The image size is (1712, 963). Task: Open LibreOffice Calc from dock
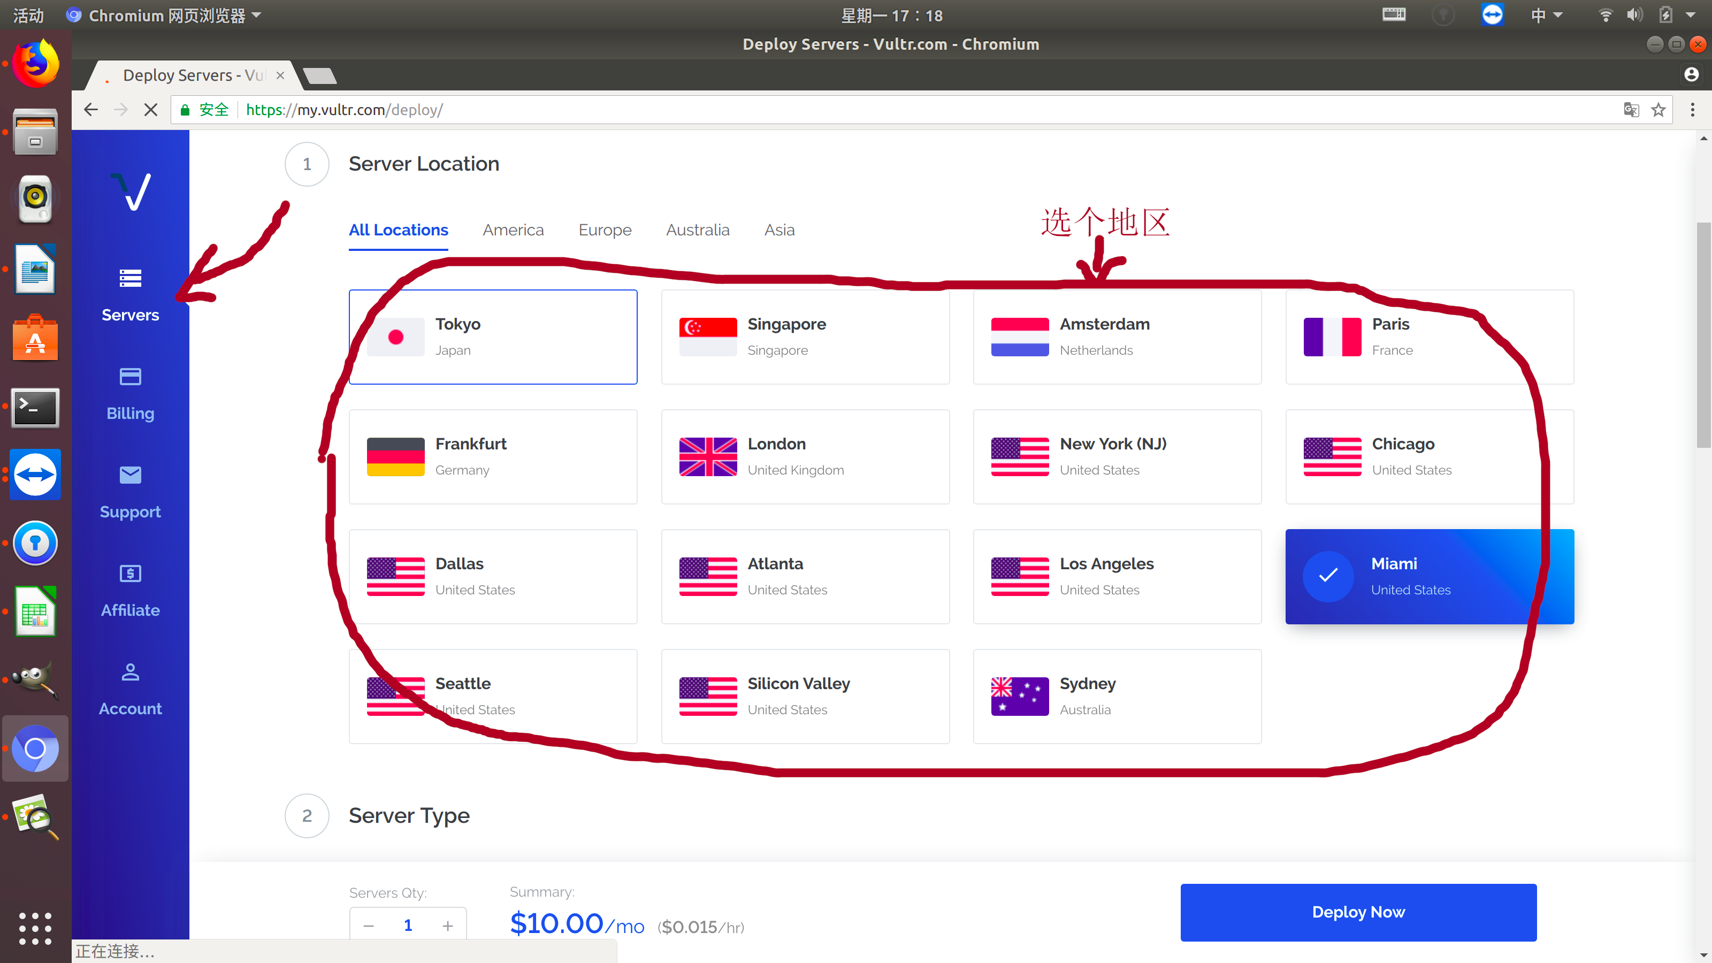coord(35,612)
